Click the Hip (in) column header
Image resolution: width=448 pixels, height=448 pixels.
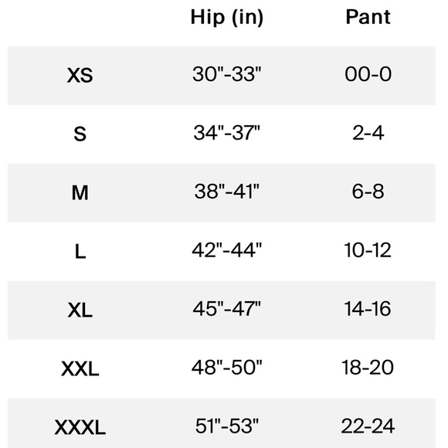(226, 18)
